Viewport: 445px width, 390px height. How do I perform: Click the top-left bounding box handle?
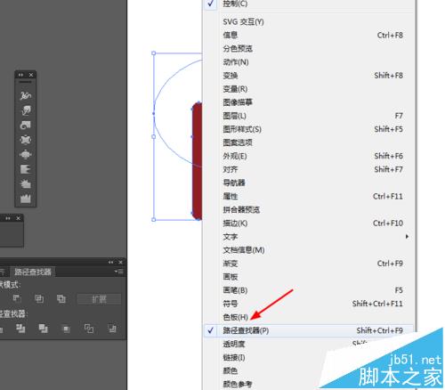pyautogui.click(x=154, y=53)
